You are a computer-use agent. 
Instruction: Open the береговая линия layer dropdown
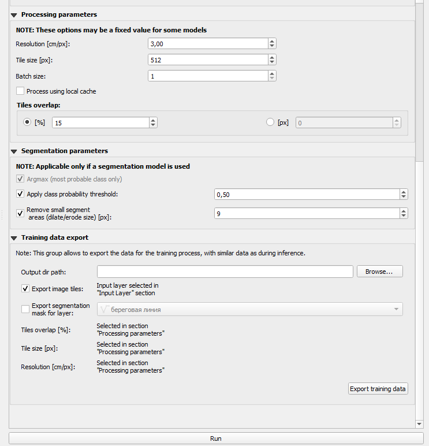(x=250, y=309)
